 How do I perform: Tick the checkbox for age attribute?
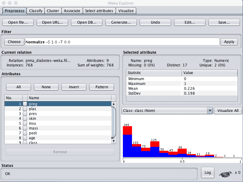25,138
